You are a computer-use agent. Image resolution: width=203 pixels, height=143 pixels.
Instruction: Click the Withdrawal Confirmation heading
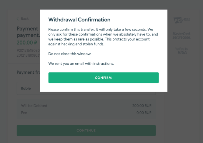coord(79,20)
